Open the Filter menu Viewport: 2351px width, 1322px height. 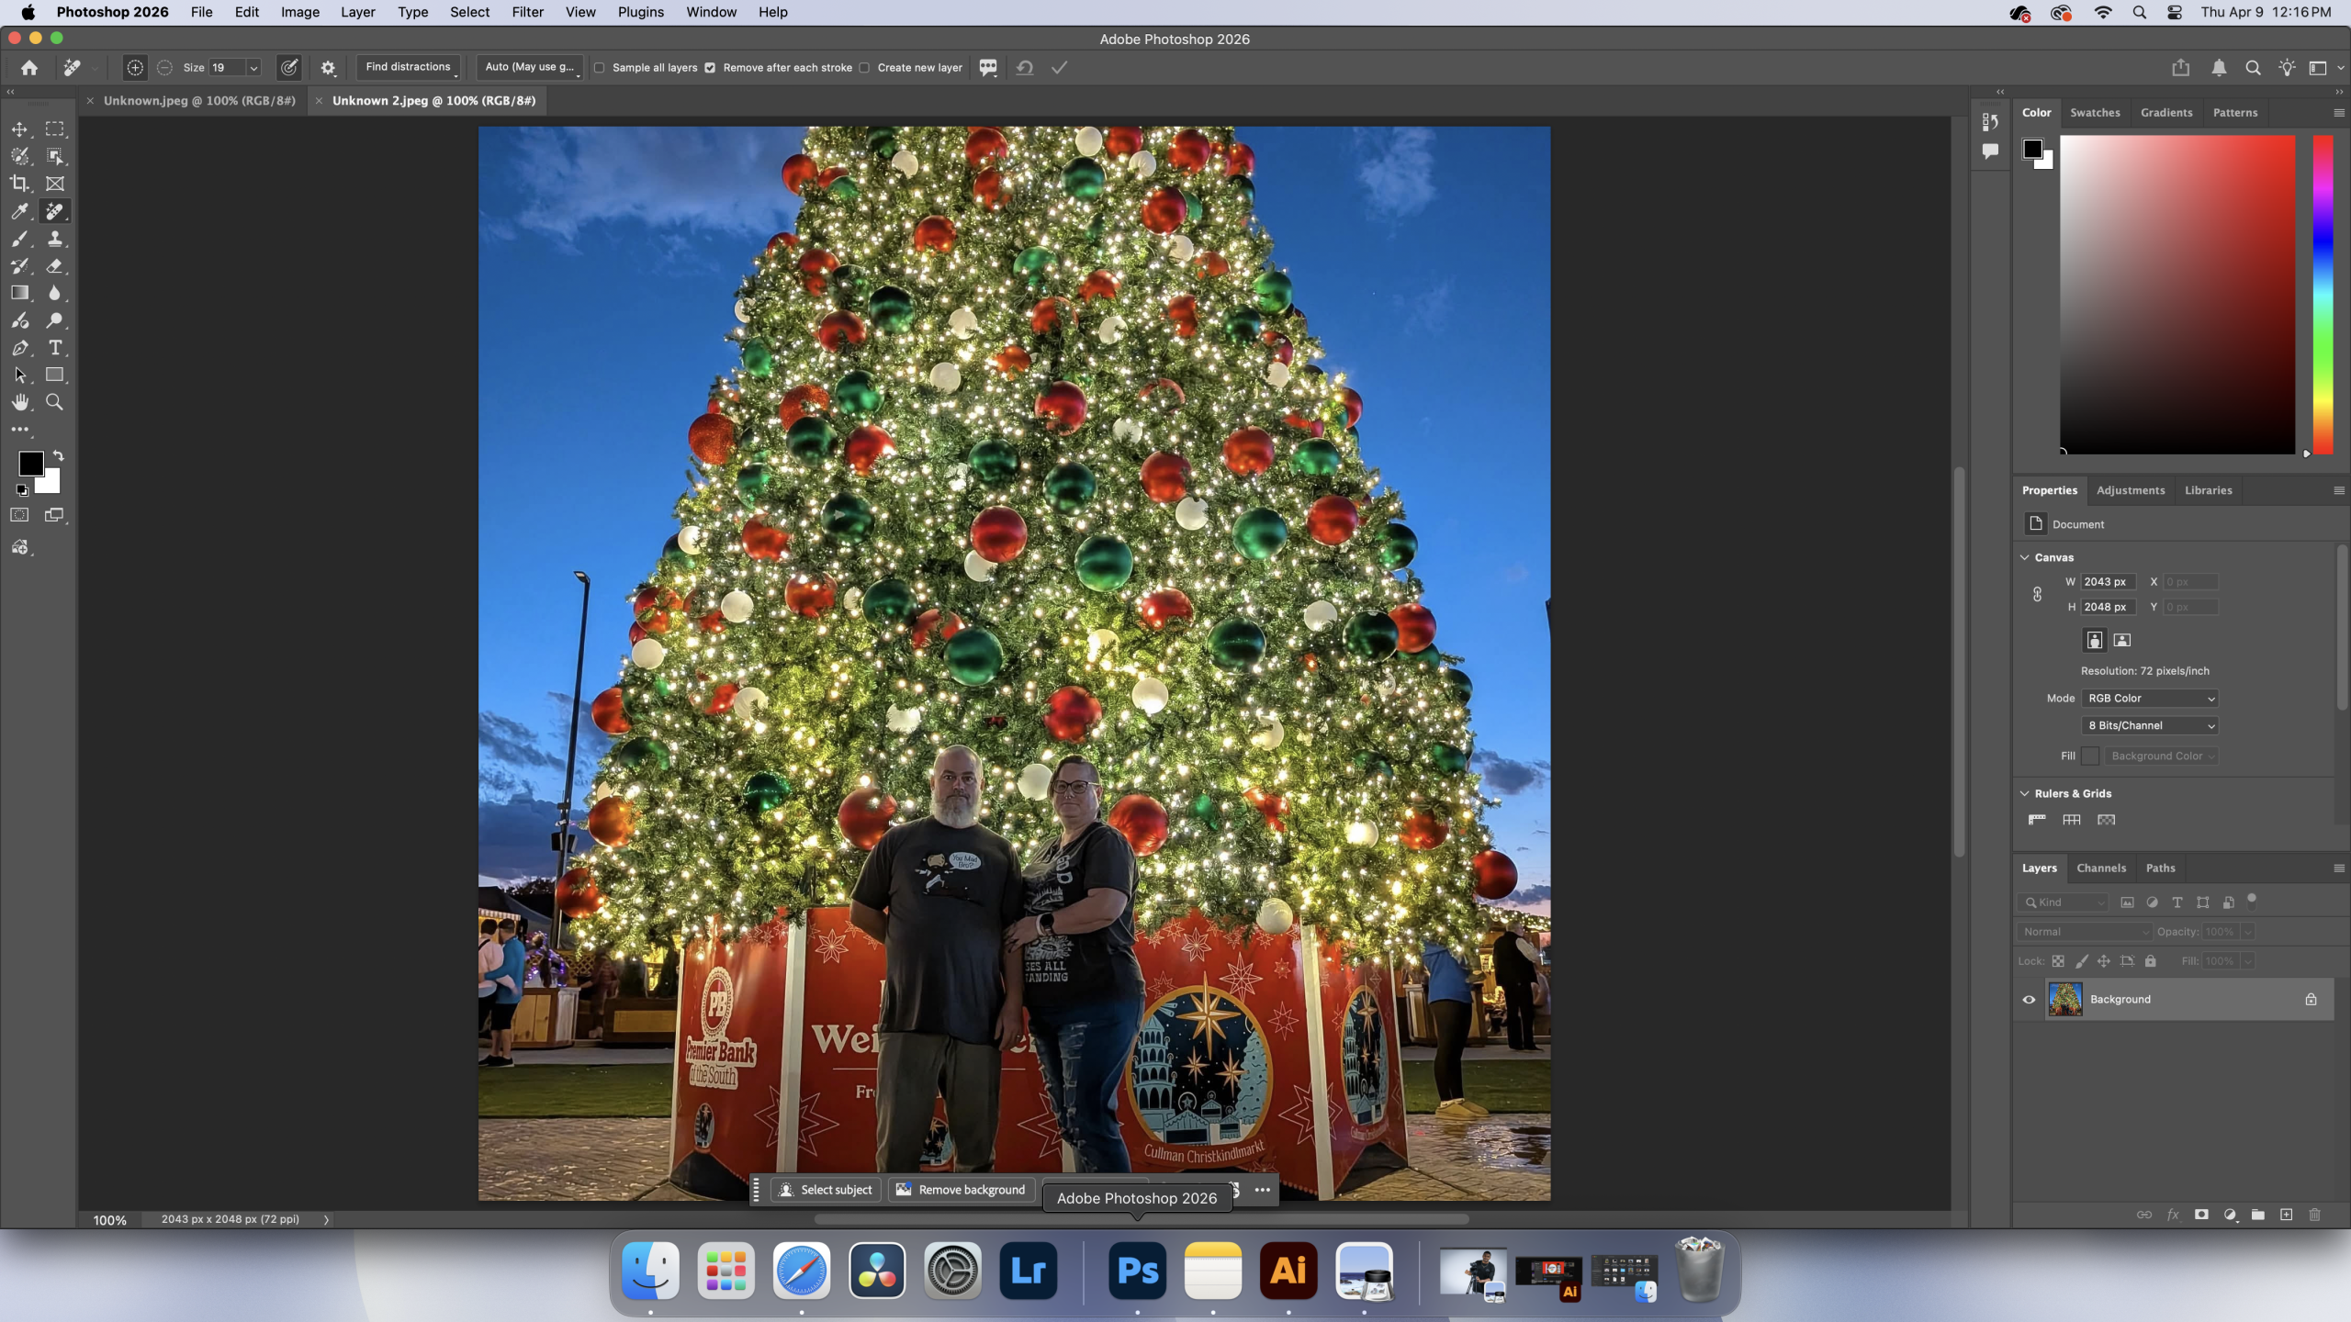[x=527, y=12]
